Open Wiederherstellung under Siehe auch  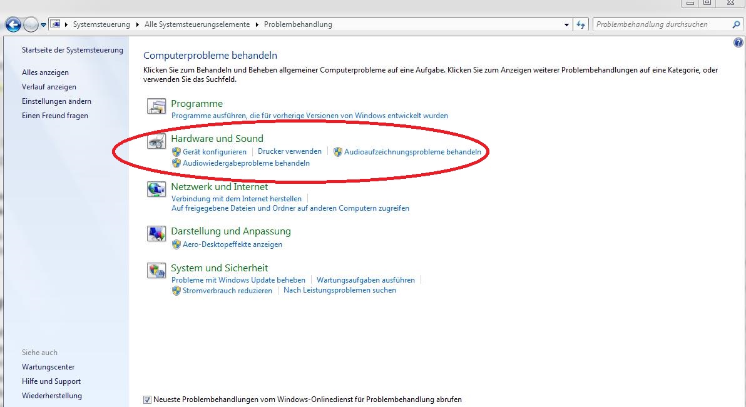52,395
